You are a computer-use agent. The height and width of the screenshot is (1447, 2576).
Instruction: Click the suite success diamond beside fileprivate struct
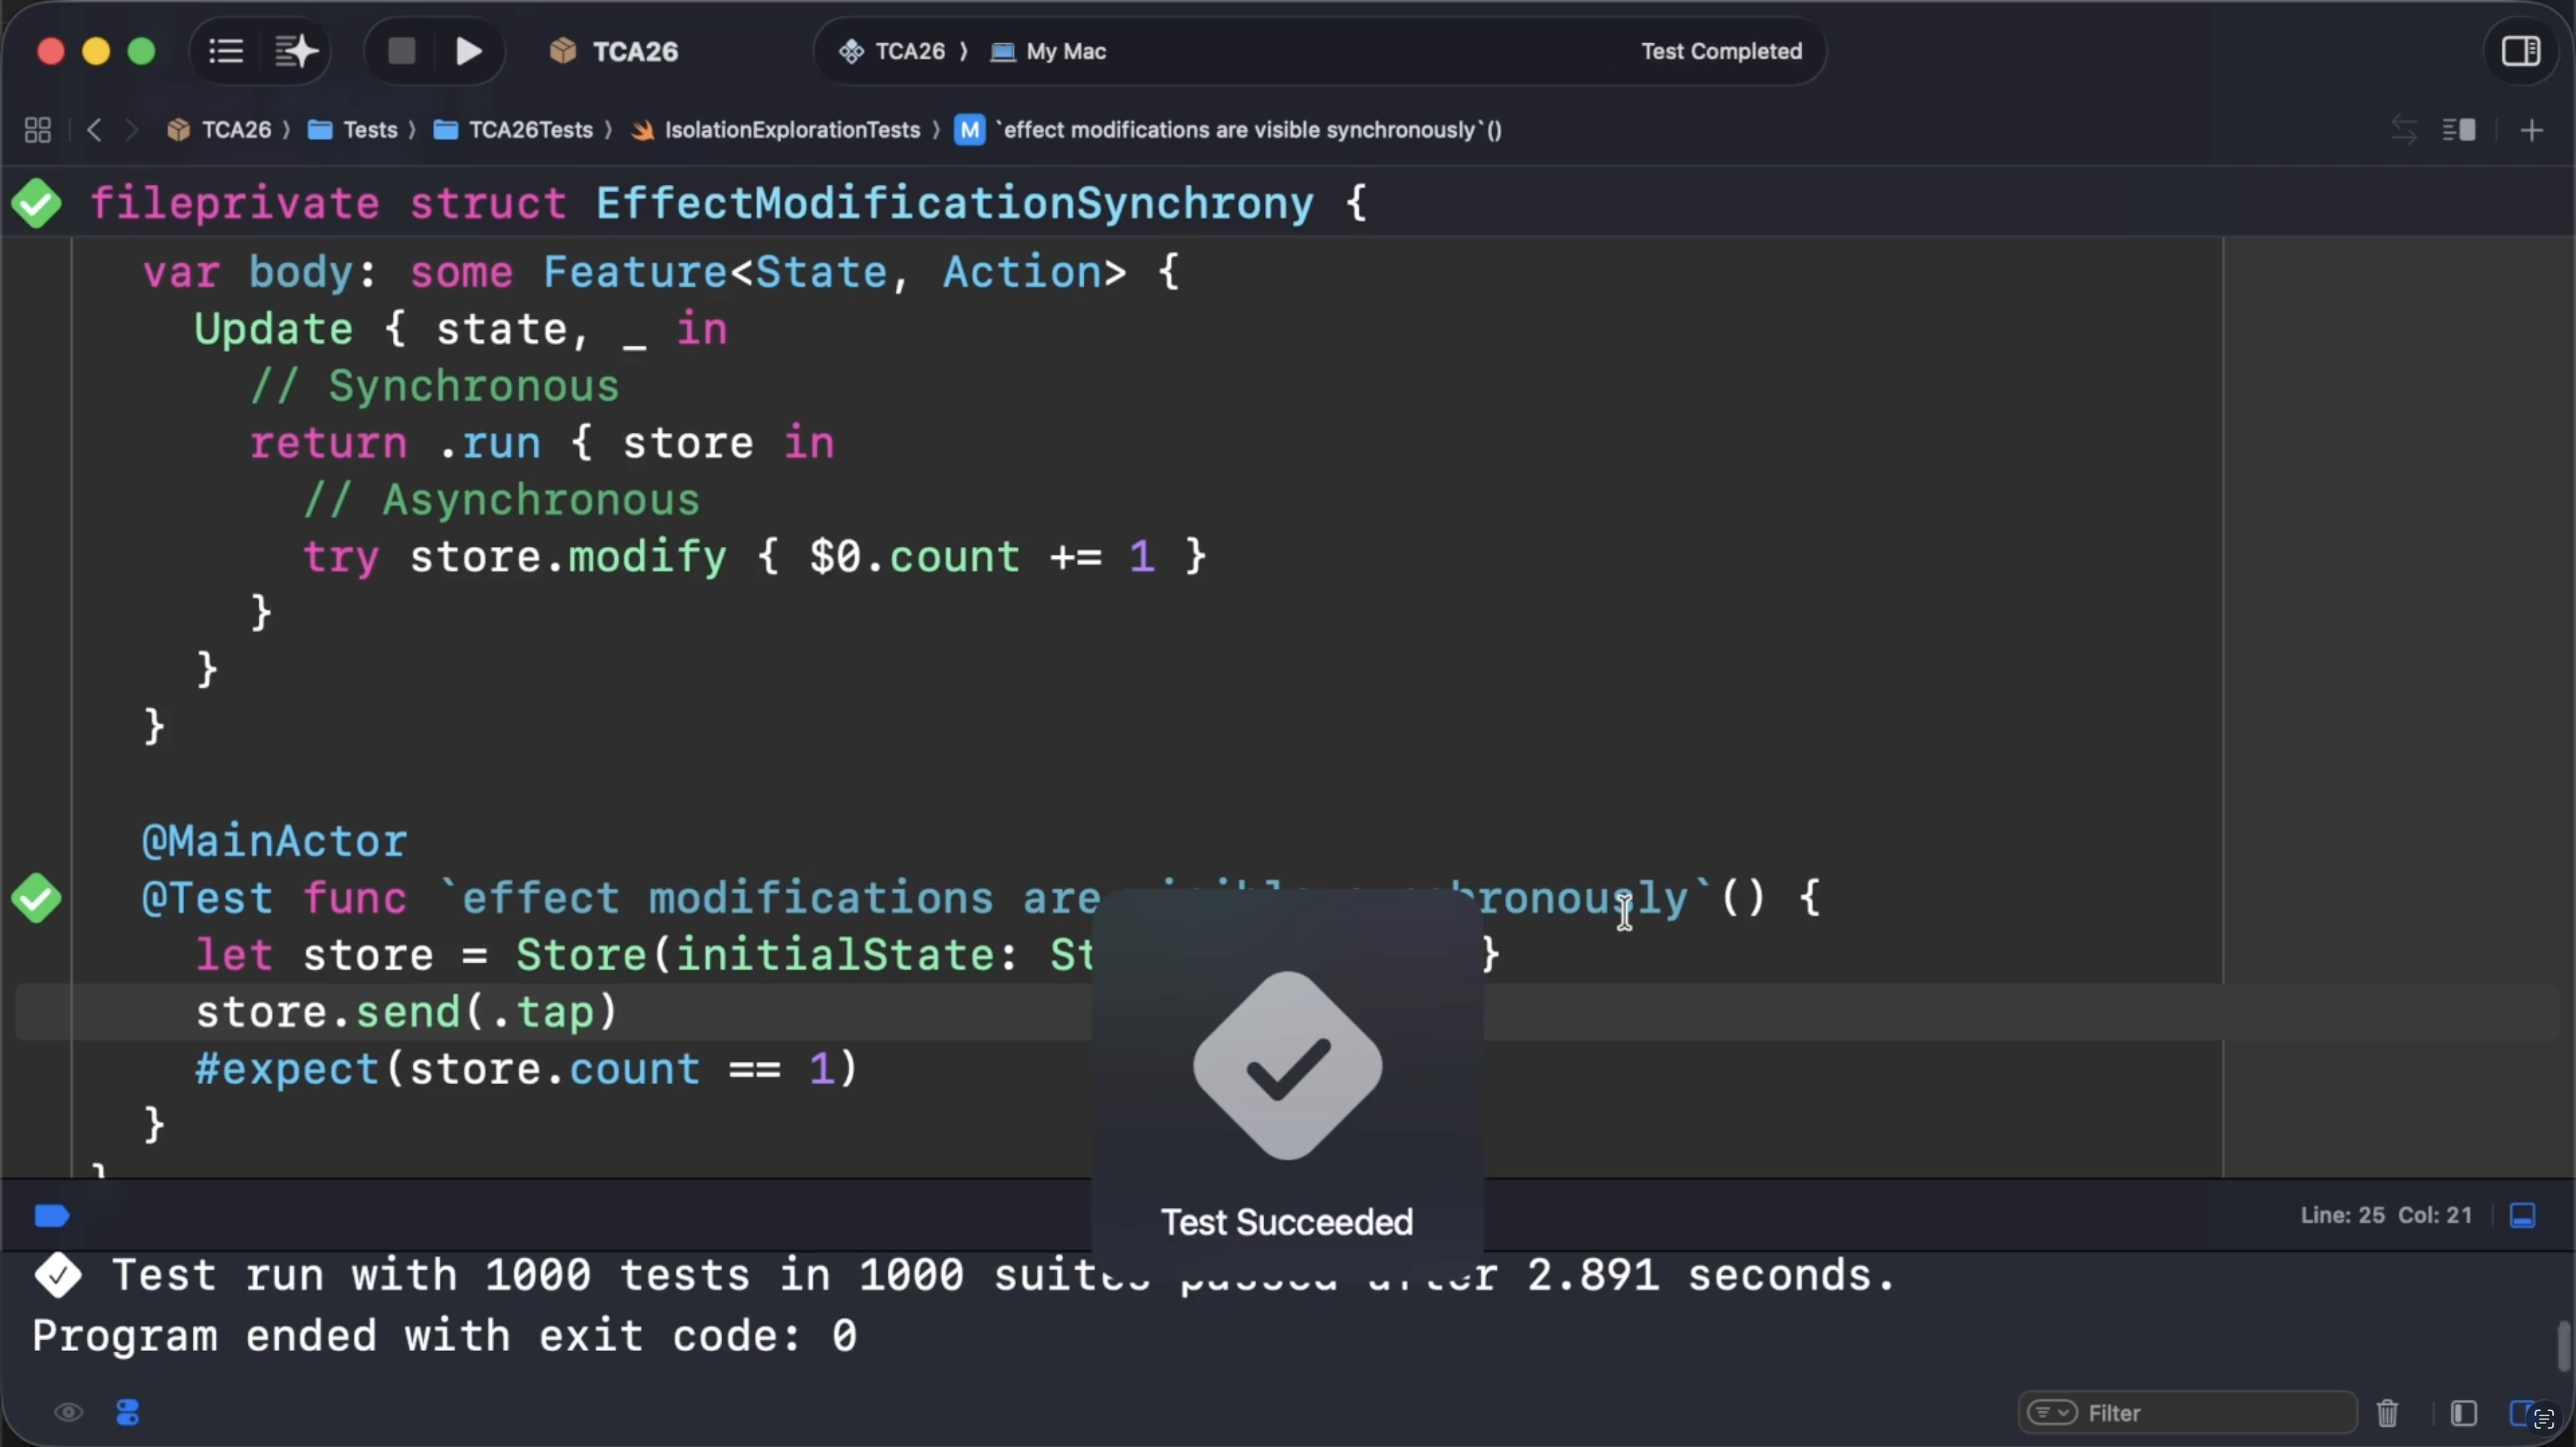[36, 203]
